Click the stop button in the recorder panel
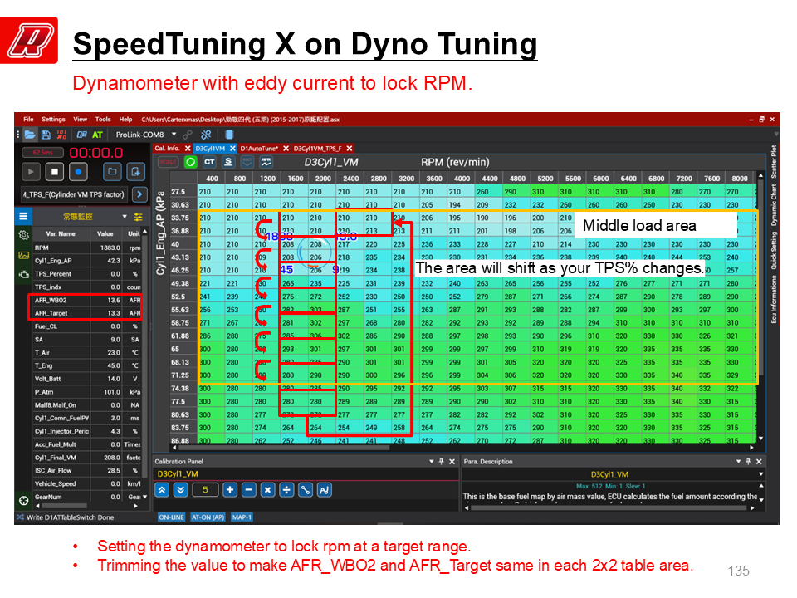The image size is (797, 598). tap(55, 172)
